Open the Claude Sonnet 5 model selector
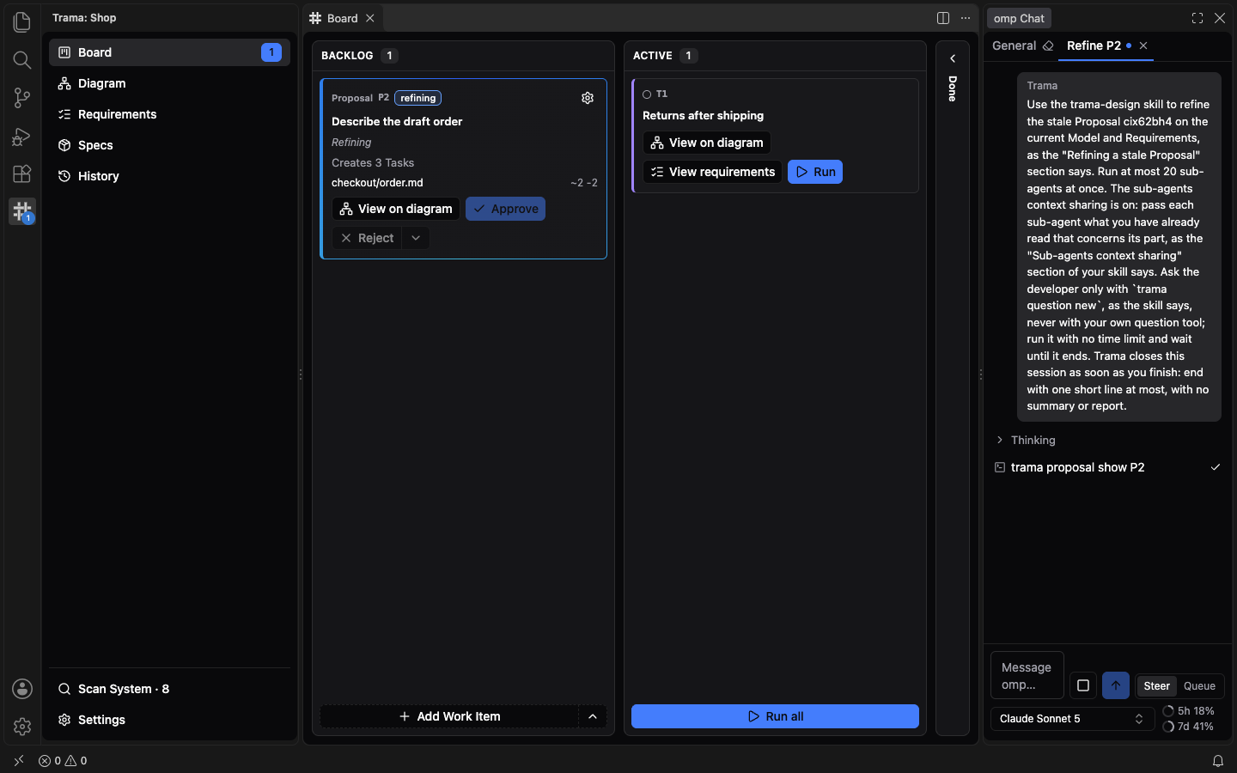 pyautogui.click(x=1072, y=719)
